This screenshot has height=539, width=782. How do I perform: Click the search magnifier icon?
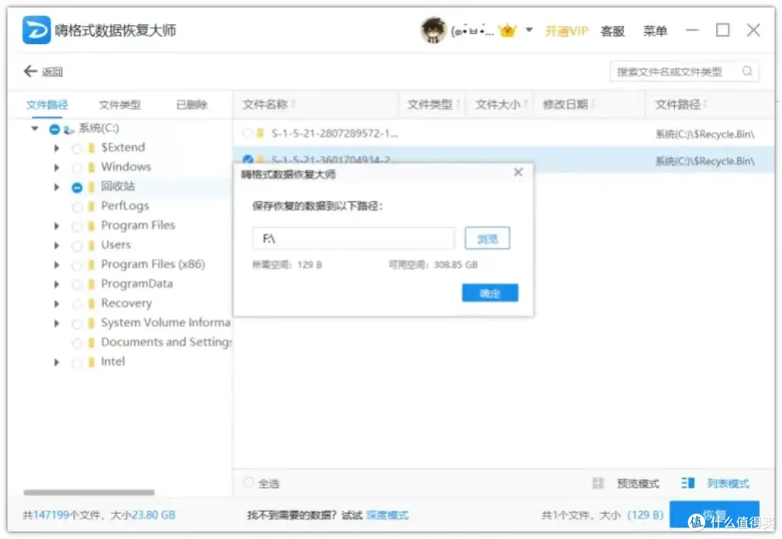[x=747, y=71]
